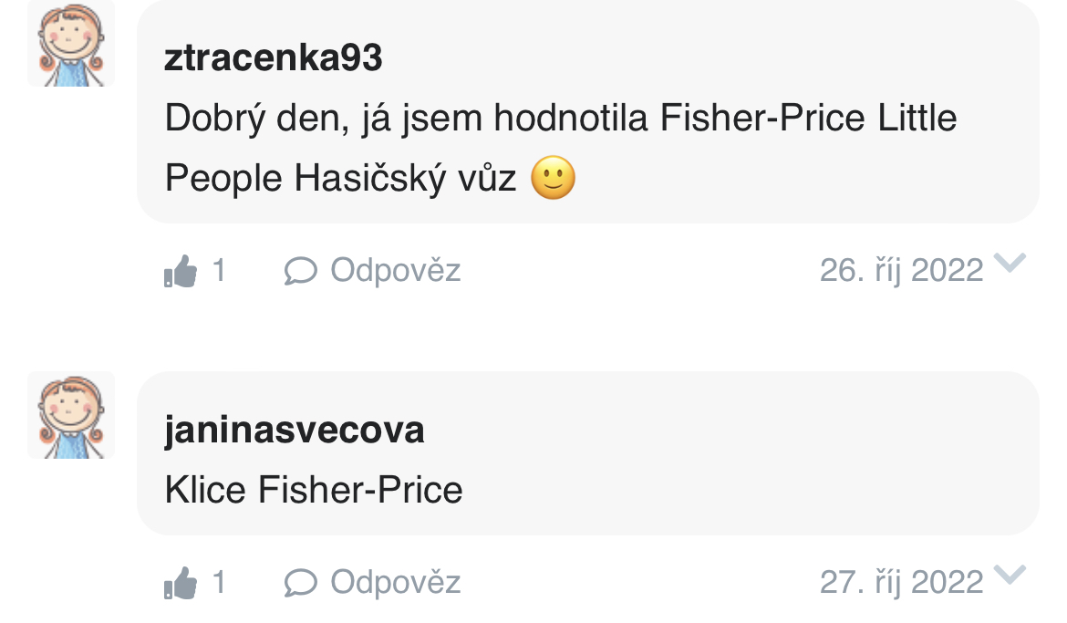Open ztracenka93's avatar picture
1067x623 pixels.
(x=71, y=43)
